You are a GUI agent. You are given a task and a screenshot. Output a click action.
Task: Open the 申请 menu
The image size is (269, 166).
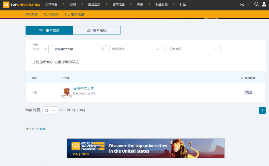point(140,5)
